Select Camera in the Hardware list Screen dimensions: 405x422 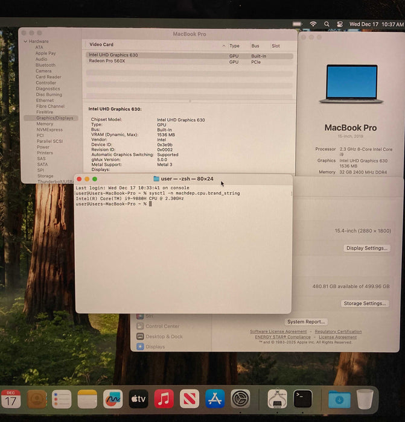pos(43,71)
